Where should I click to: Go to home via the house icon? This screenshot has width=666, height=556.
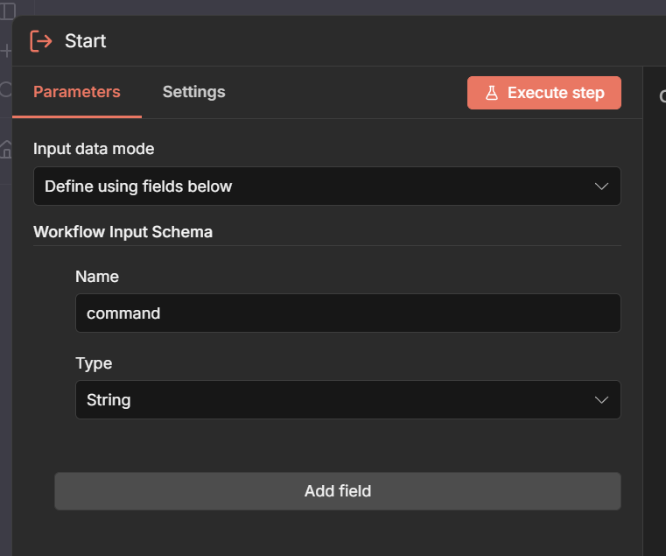click(x=6, y=148)
